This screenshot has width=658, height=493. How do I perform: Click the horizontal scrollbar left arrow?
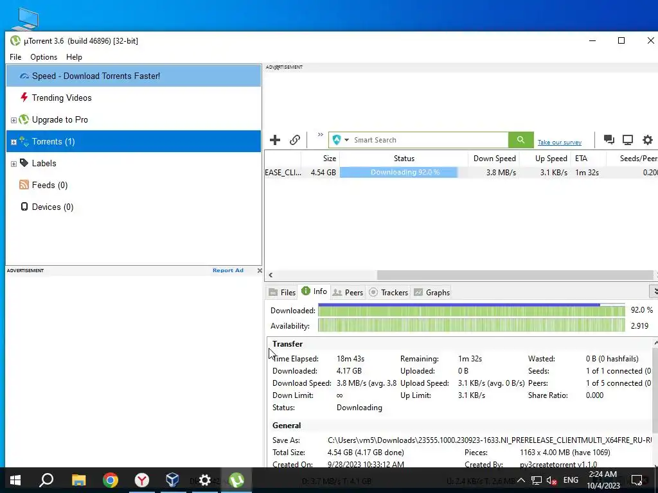271,275
